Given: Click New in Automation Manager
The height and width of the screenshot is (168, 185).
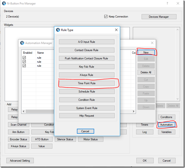Looking at the screenshot, I should pos(146,52).
